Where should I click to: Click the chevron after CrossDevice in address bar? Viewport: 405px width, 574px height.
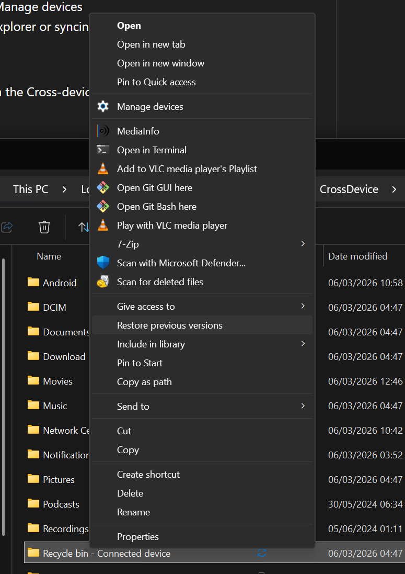coord(394,189)
